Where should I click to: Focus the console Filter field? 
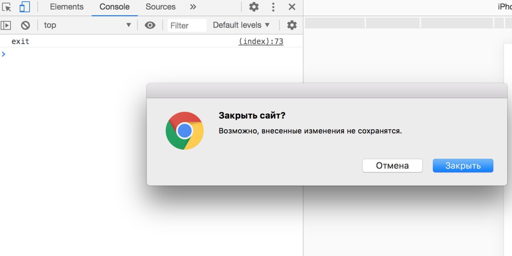point(187,26)
